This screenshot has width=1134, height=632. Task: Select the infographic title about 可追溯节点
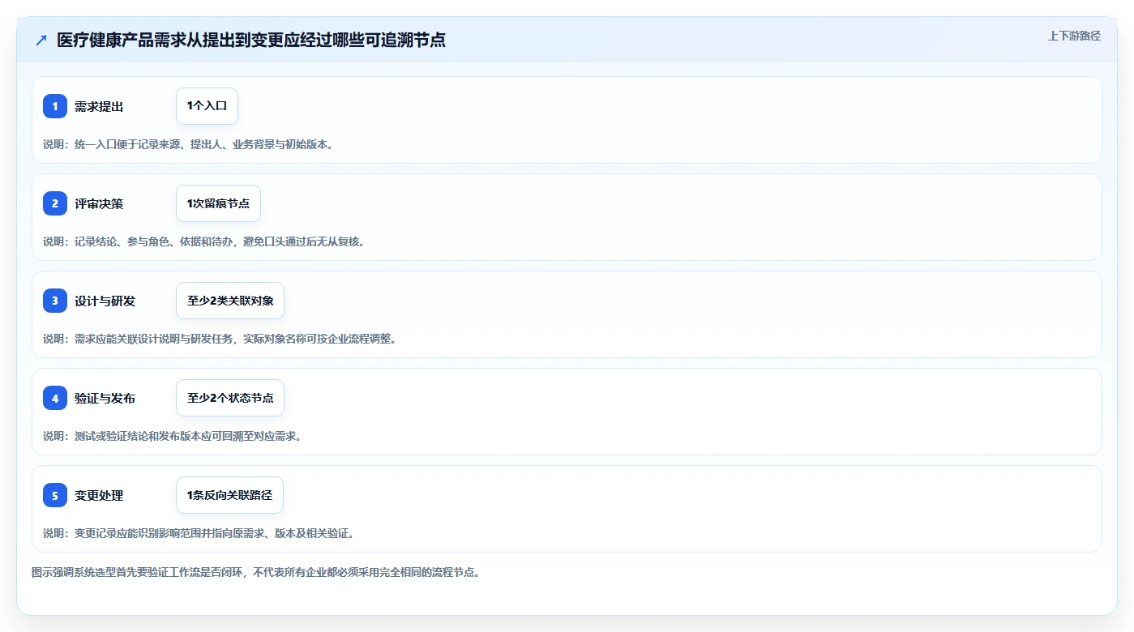[251, 40]
